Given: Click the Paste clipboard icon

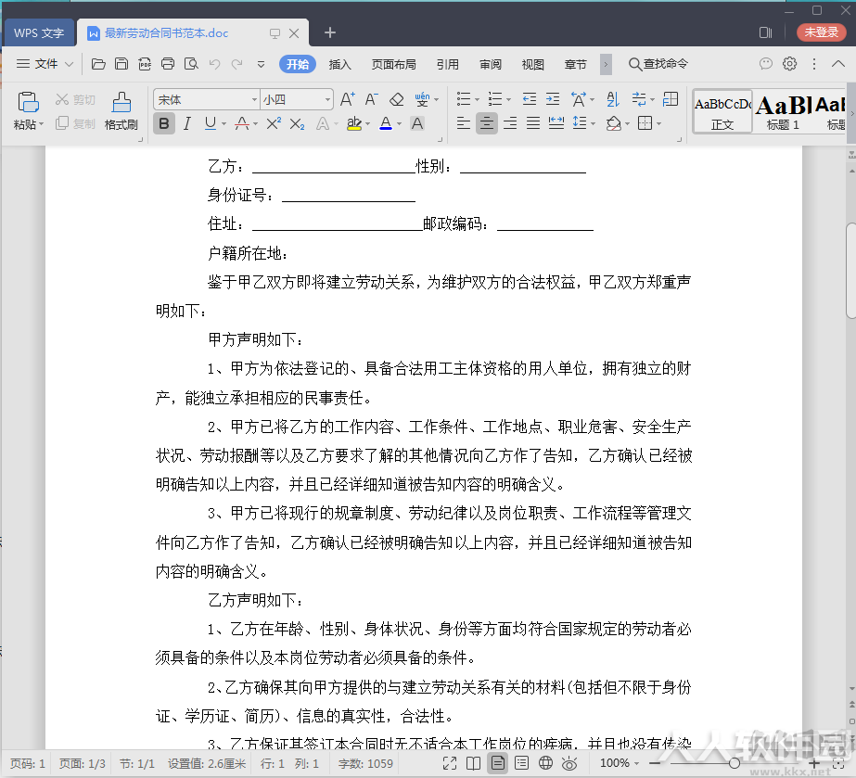Looking at the screenshot, I should coord(28,102).
